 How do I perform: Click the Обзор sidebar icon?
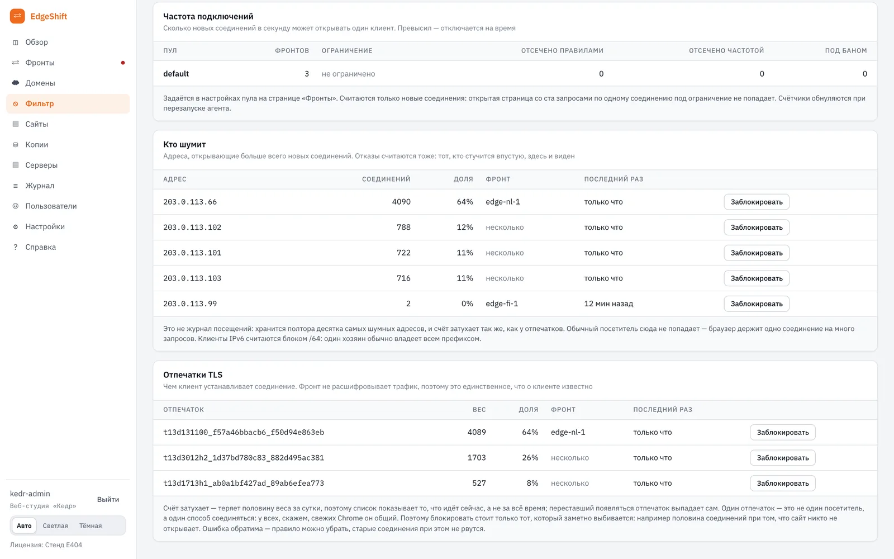click(16, 42)
